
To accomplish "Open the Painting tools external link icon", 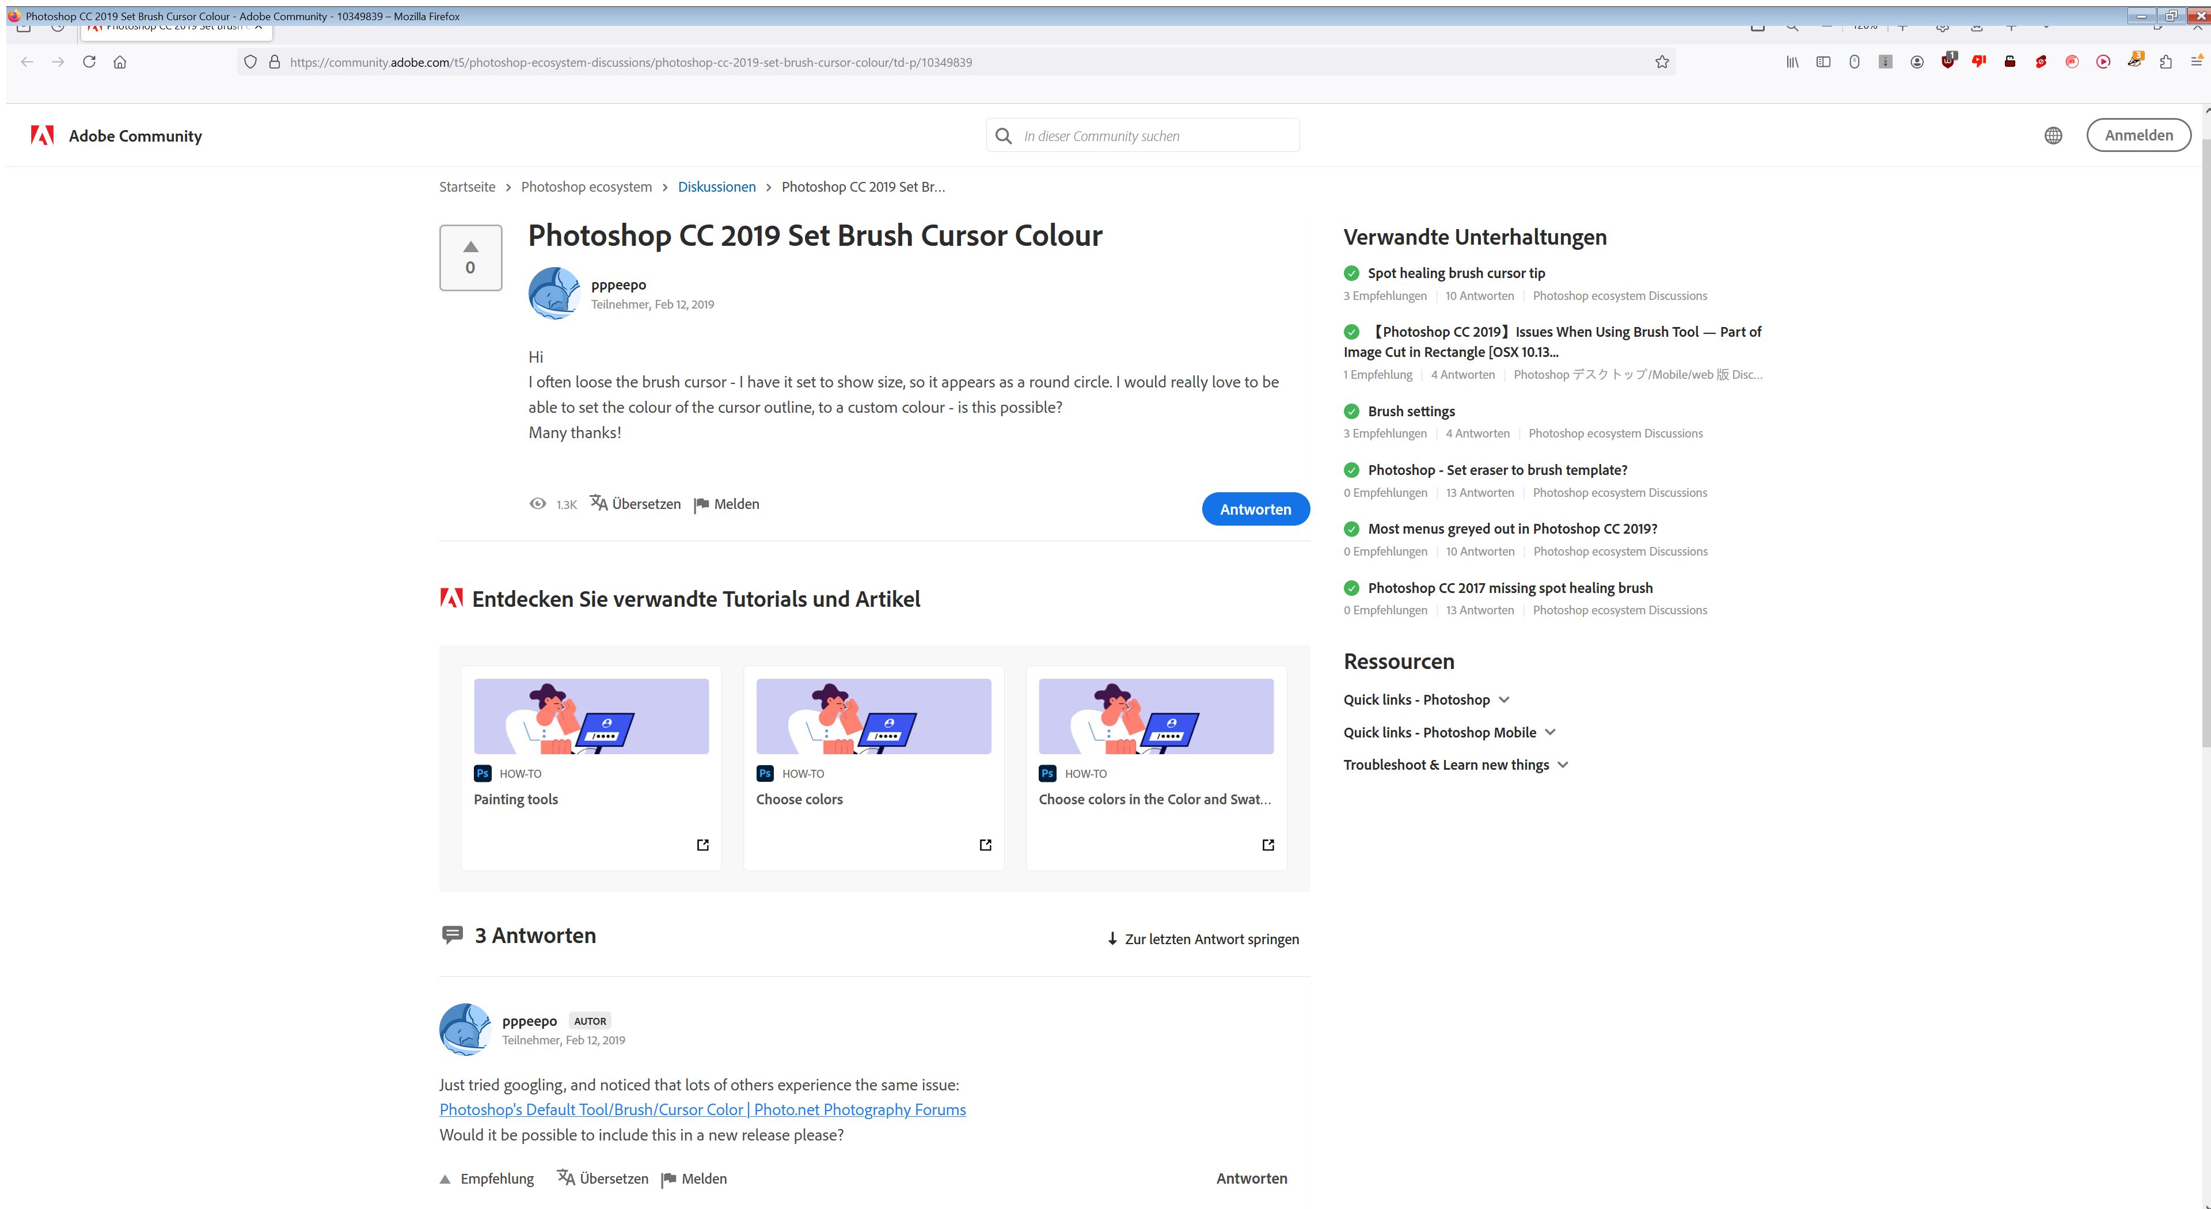I will [703, 845].
